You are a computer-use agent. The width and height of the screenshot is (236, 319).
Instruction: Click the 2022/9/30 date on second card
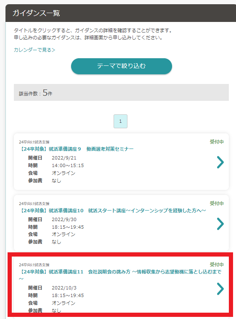[64, 219]
